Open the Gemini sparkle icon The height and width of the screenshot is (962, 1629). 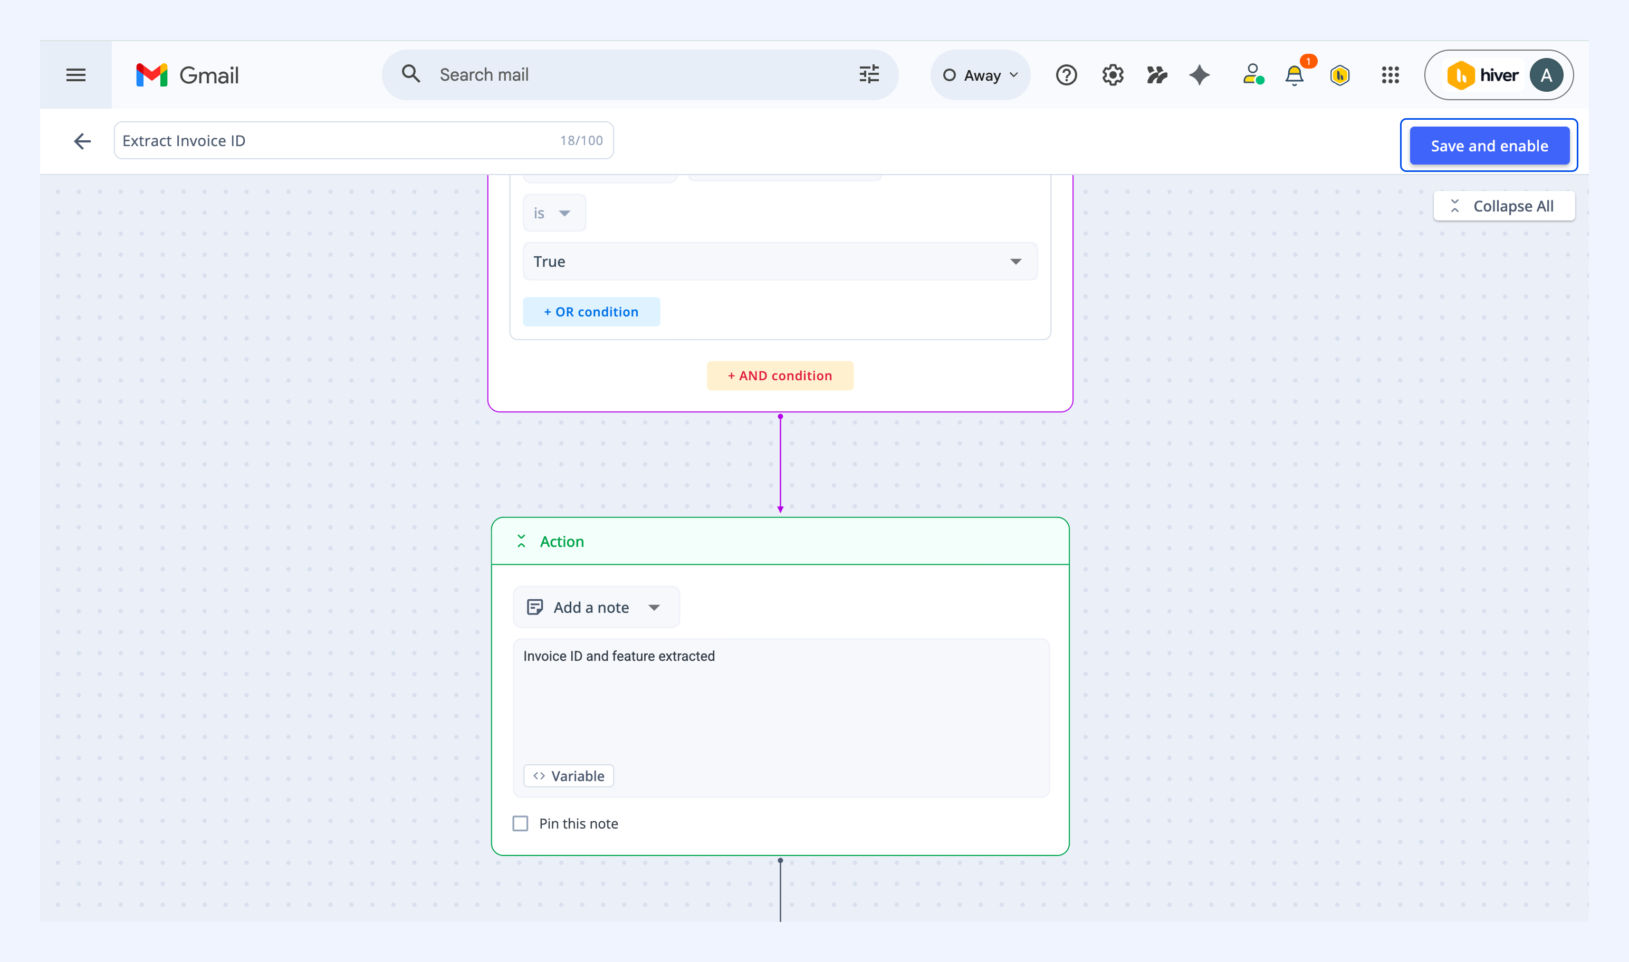[x=1199, y=75]
